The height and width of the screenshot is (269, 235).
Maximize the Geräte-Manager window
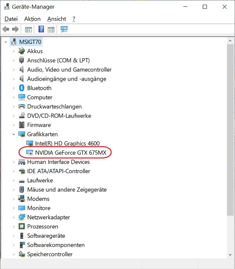tap(205, 7)
